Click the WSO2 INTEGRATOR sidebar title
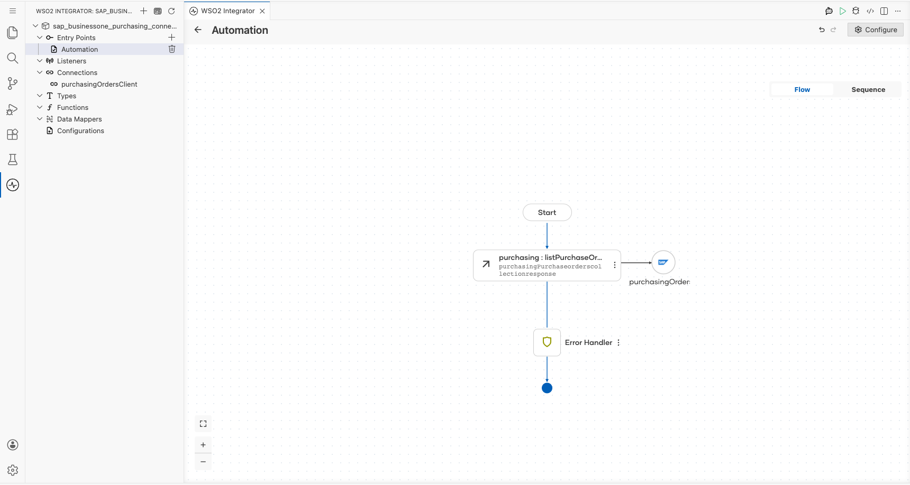 click(x=84, y=11)
